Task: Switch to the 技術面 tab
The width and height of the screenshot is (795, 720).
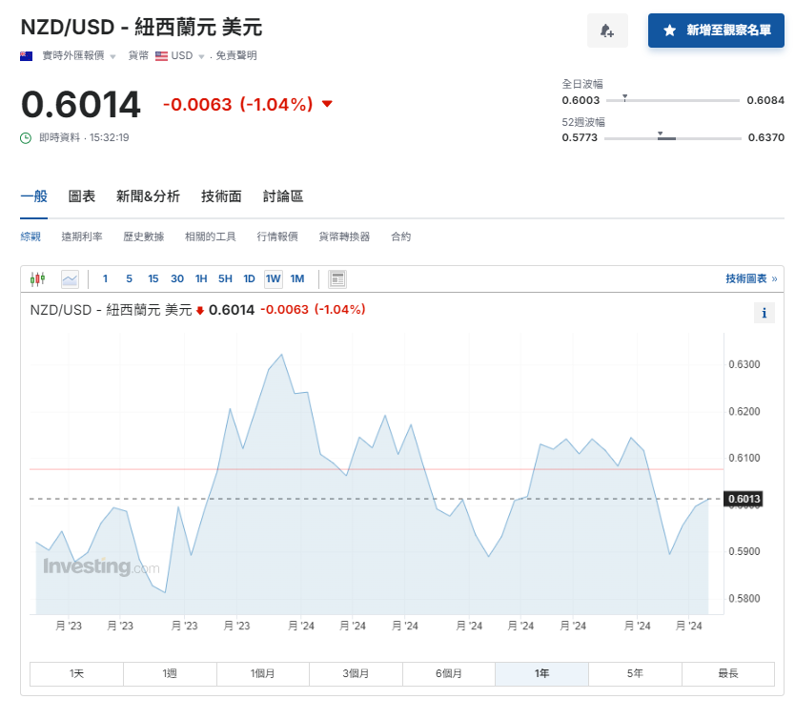Action: (221, 195)
